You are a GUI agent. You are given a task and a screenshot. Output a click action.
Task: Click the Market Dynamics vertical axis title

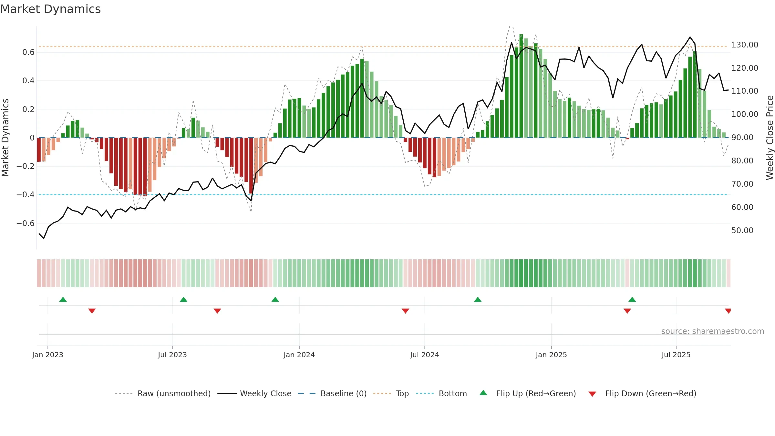pos(5,138)
